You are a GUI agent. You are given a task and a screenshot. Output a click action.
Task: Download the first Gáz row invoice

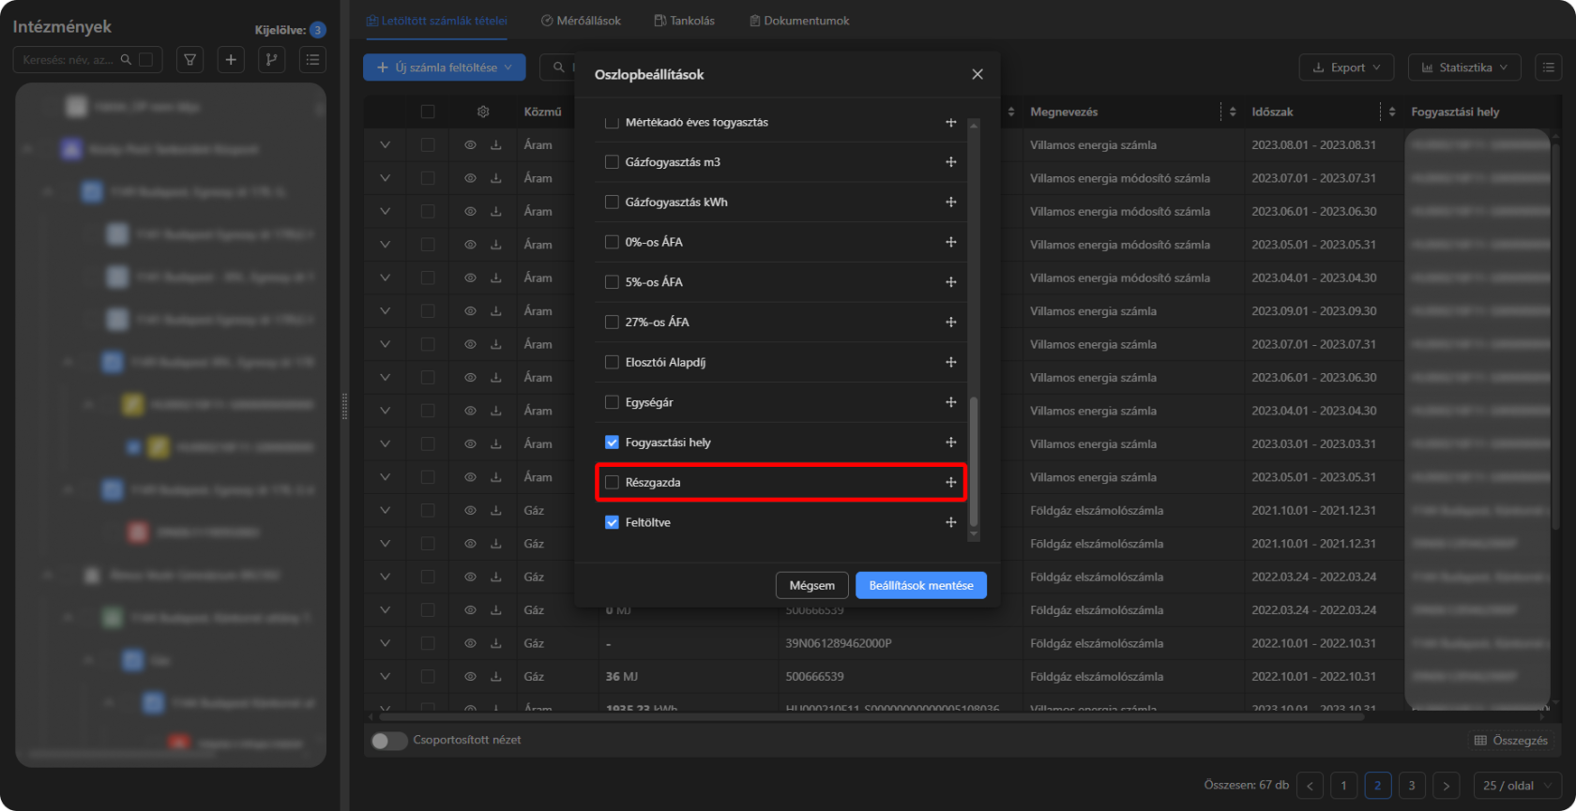click(x=496, y=511)
